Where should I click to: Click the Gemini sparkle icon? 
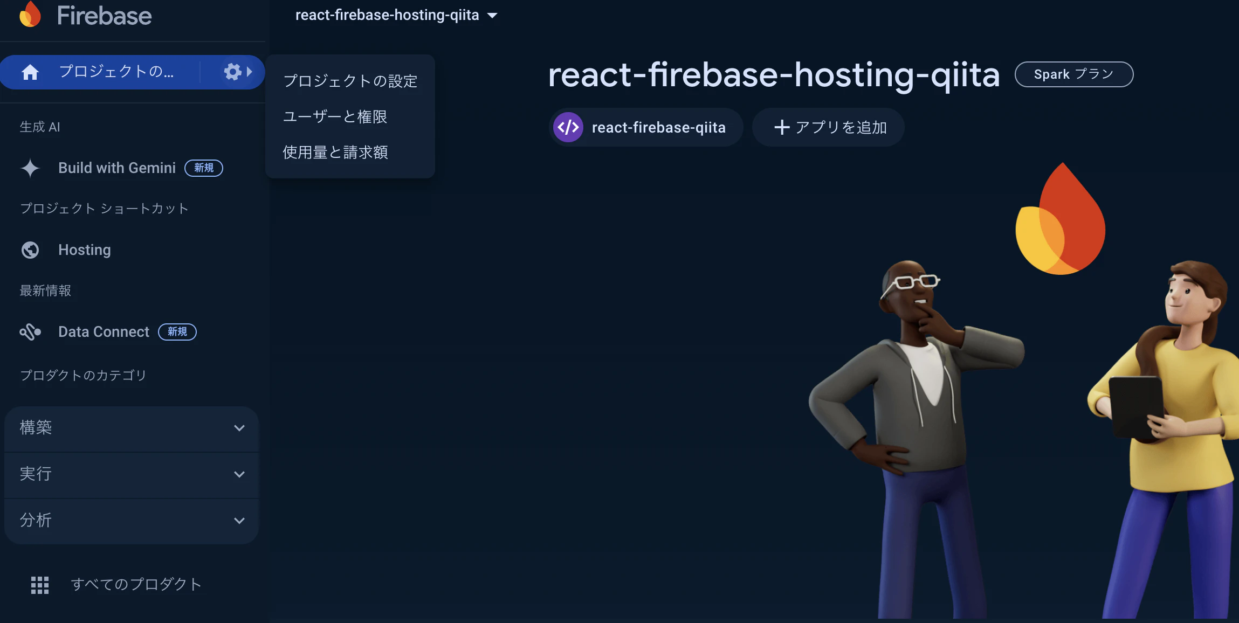coord(30,168)
